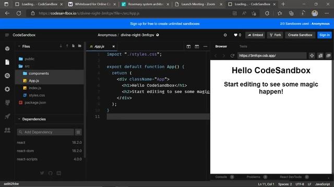Open editor more options ellipsis

(x=205, y=46)
